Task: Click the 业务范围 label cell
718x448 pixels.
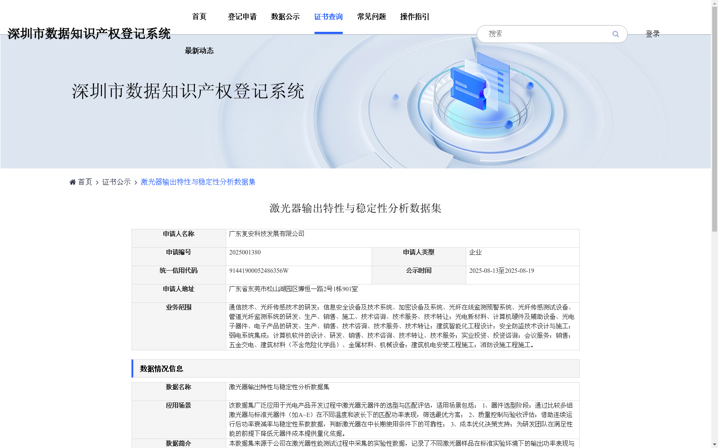Action: [179, 326]
